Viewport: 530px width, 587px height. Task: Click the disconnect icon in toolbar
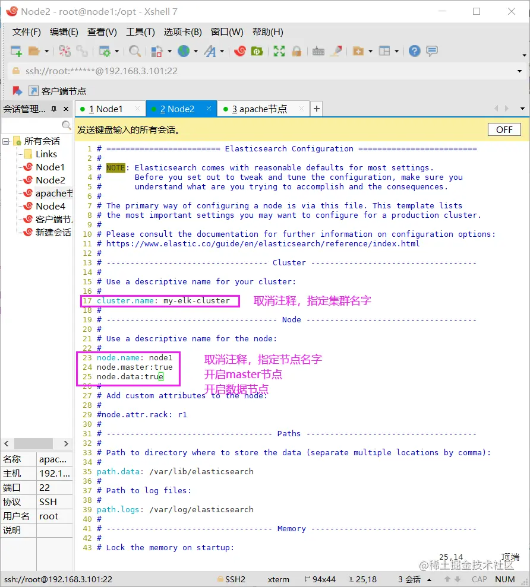coord(65,51)
